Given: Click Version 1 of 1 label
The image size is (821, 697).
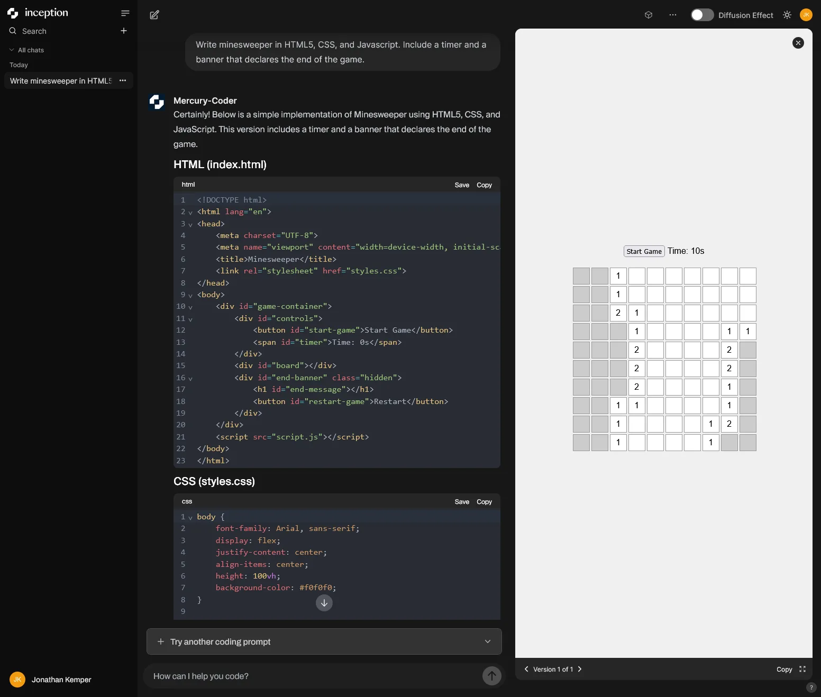Looking at the screenshot, I should 553,669.
